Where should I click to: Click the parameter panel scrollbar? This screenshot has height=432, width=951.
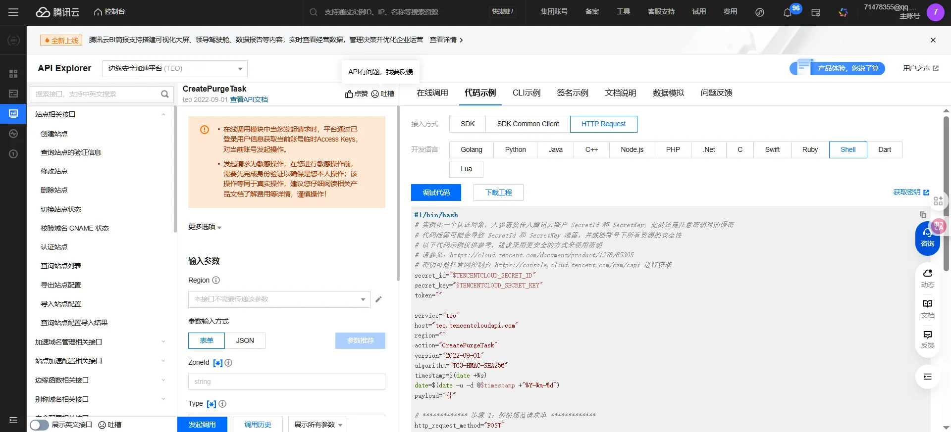point(398,193)
